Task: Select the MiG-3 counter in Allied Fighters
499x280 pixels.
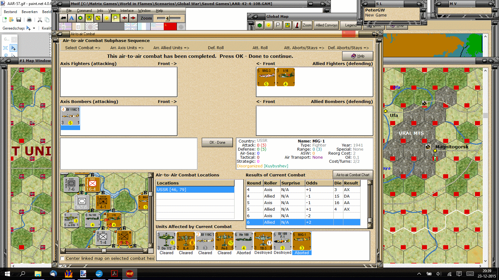Action: [266, 77]
